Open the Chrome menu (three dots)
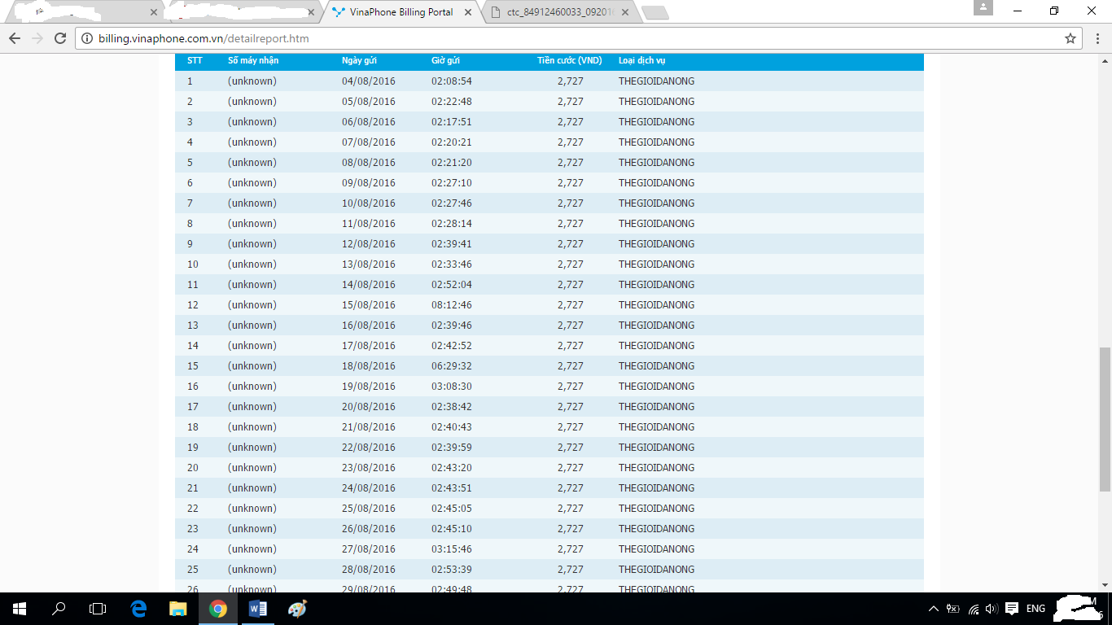The width and height of the screenshot is (1112, 625). pos(1097,38)
